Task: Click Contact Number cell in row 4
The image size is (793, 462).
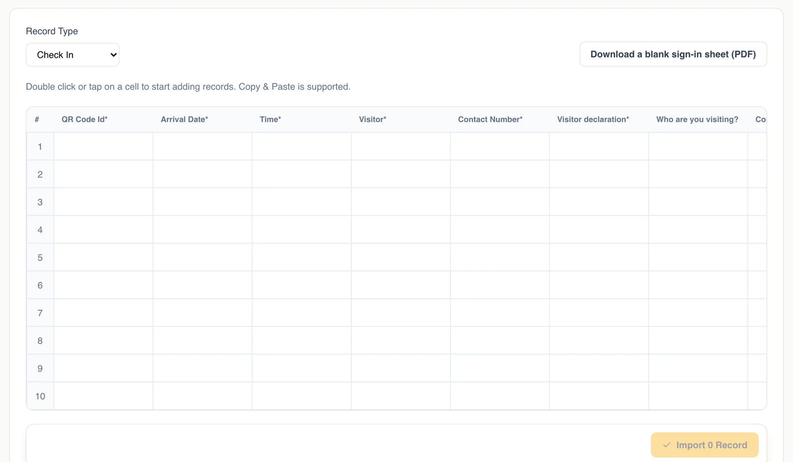Action: (x=500, y=230)
